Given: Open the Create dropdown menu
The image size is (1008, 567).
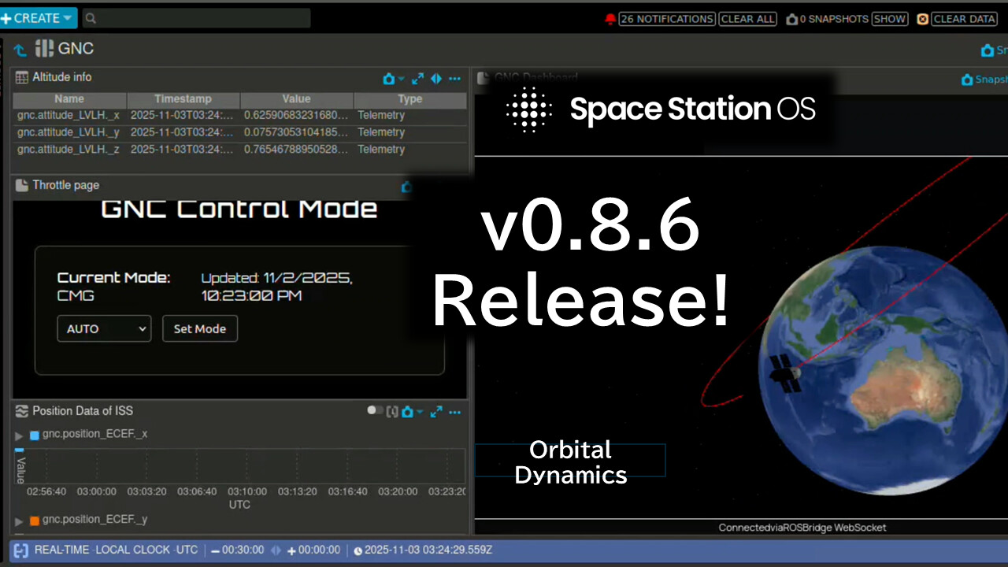Looking at the screenshot, I should click(38, 18).
